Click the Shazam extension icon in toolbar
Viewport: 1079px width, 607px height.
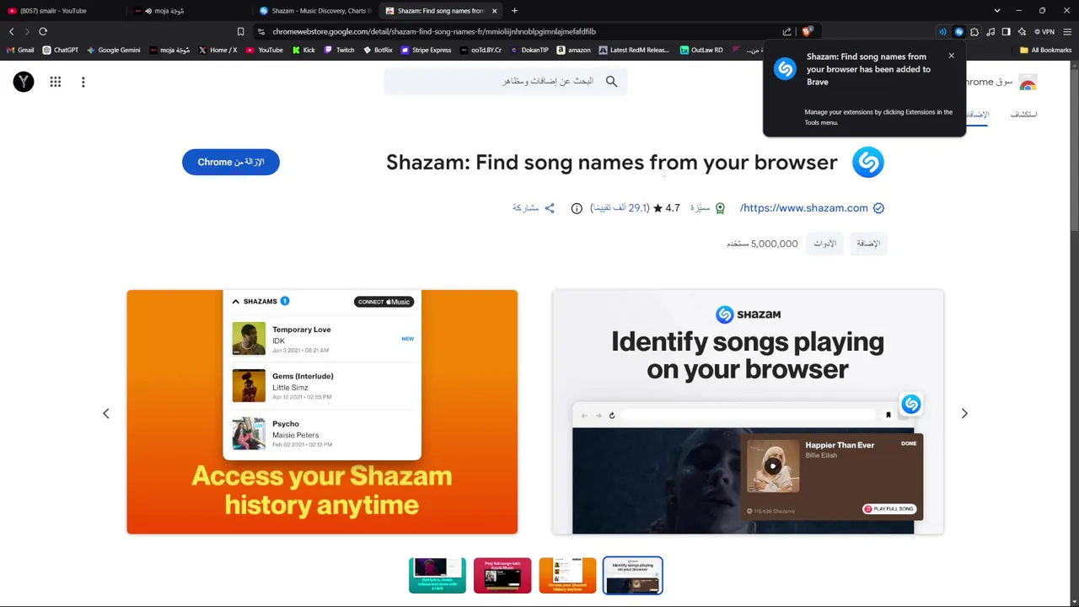(x=958, y=31)
